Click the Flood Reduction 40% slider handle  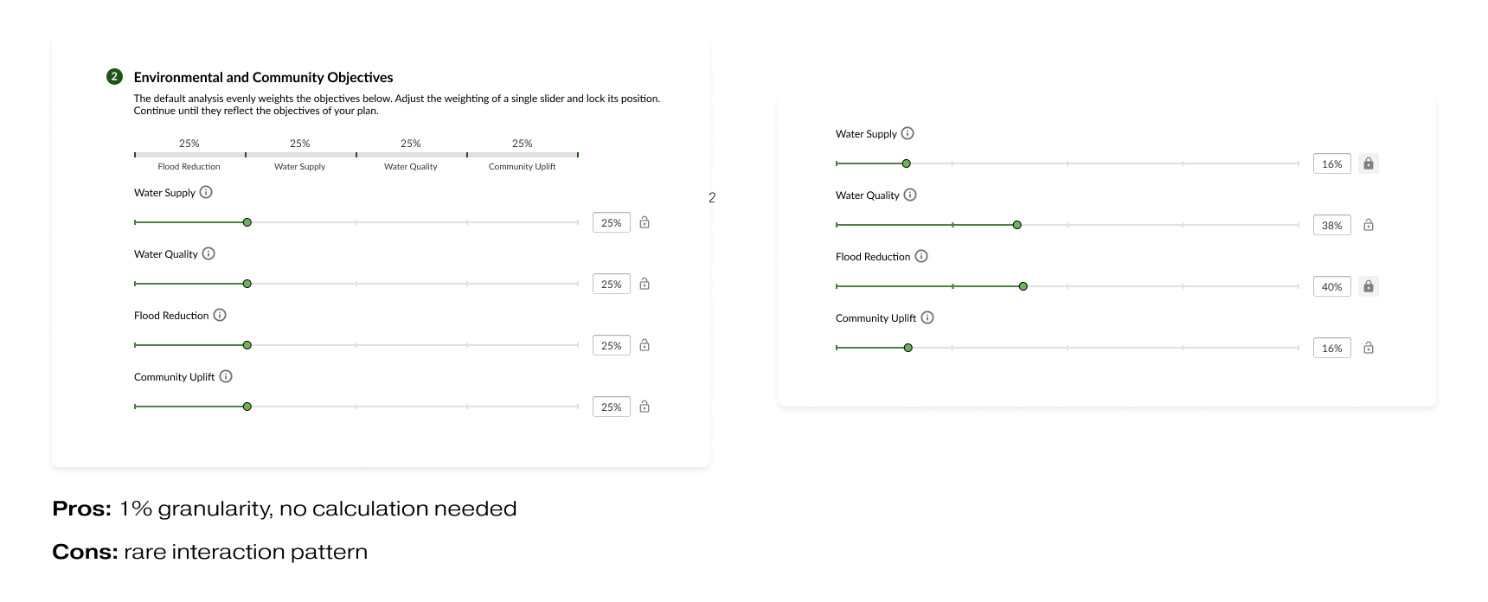coord(1023,286)
